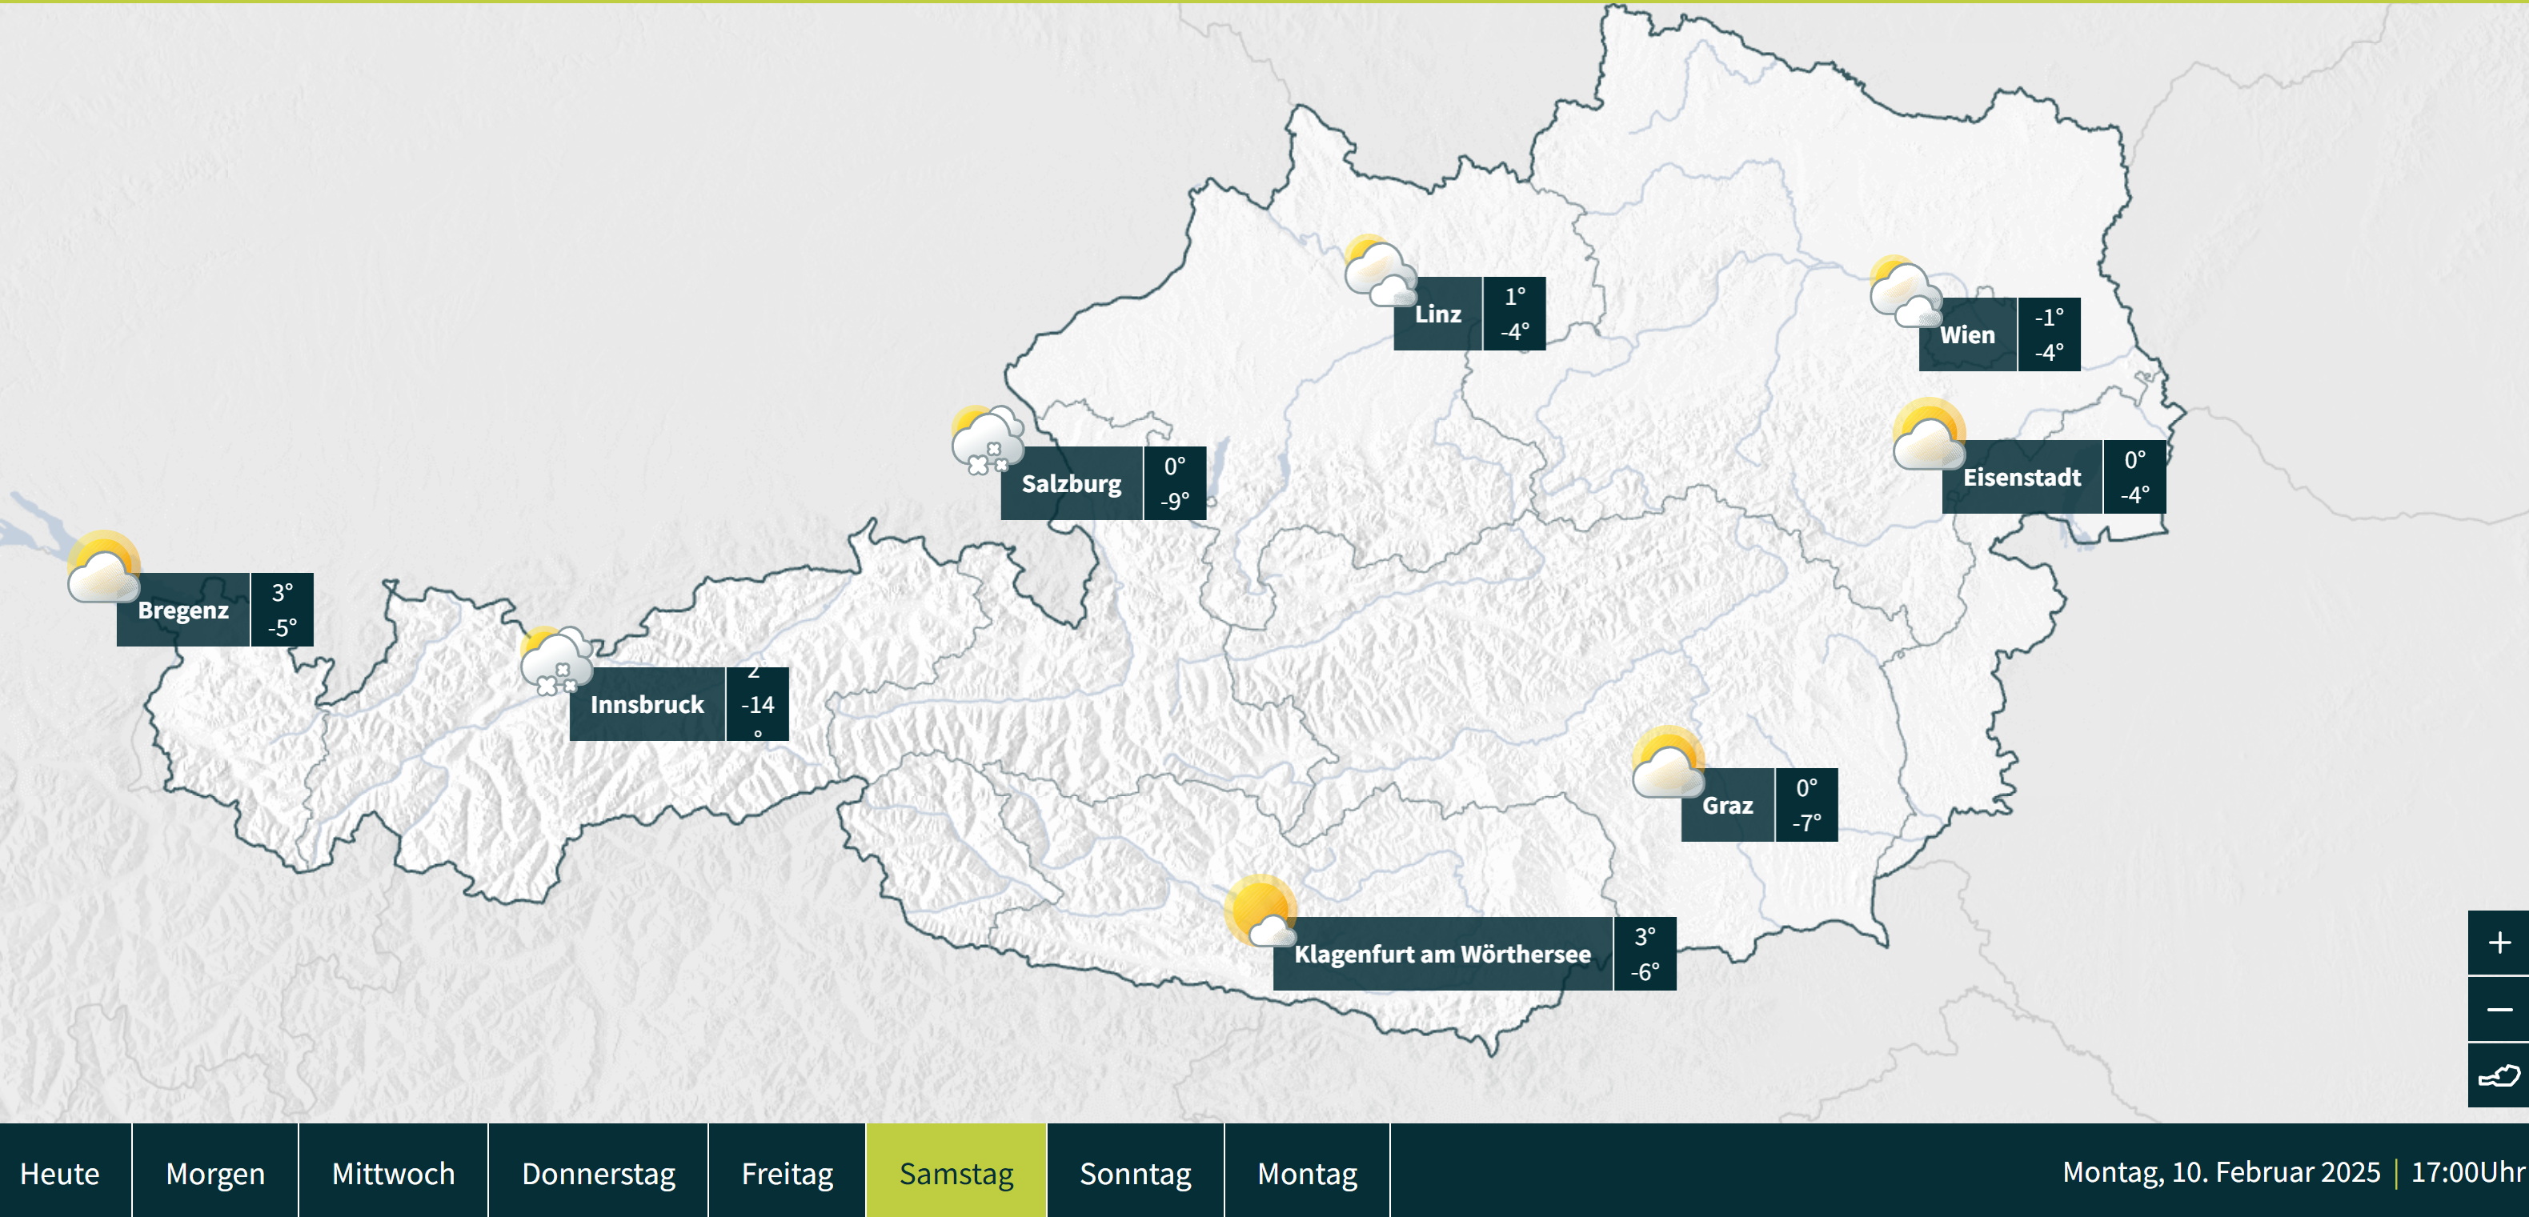Click the zoom in plus button

point(2499,943)
